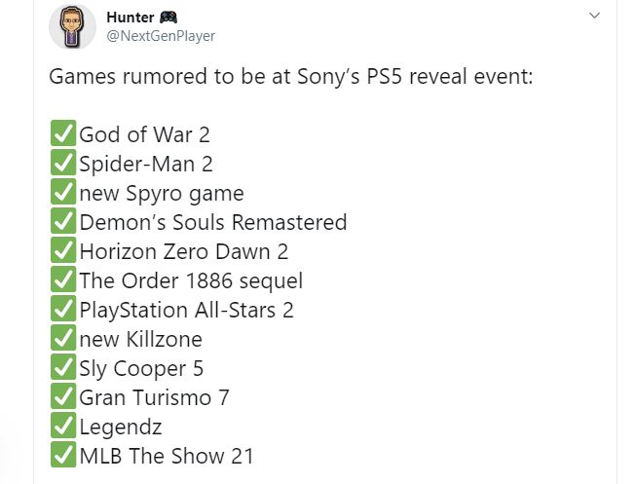Click the green checkmark beside God of War 2
Image resolution: width=636 pixels, height=484 pixels.
click(x=62, y=134)
